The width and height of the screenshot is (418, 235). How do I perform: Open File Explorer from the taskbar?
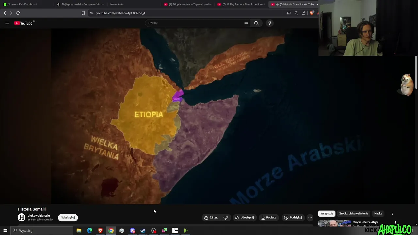(79, 231)
